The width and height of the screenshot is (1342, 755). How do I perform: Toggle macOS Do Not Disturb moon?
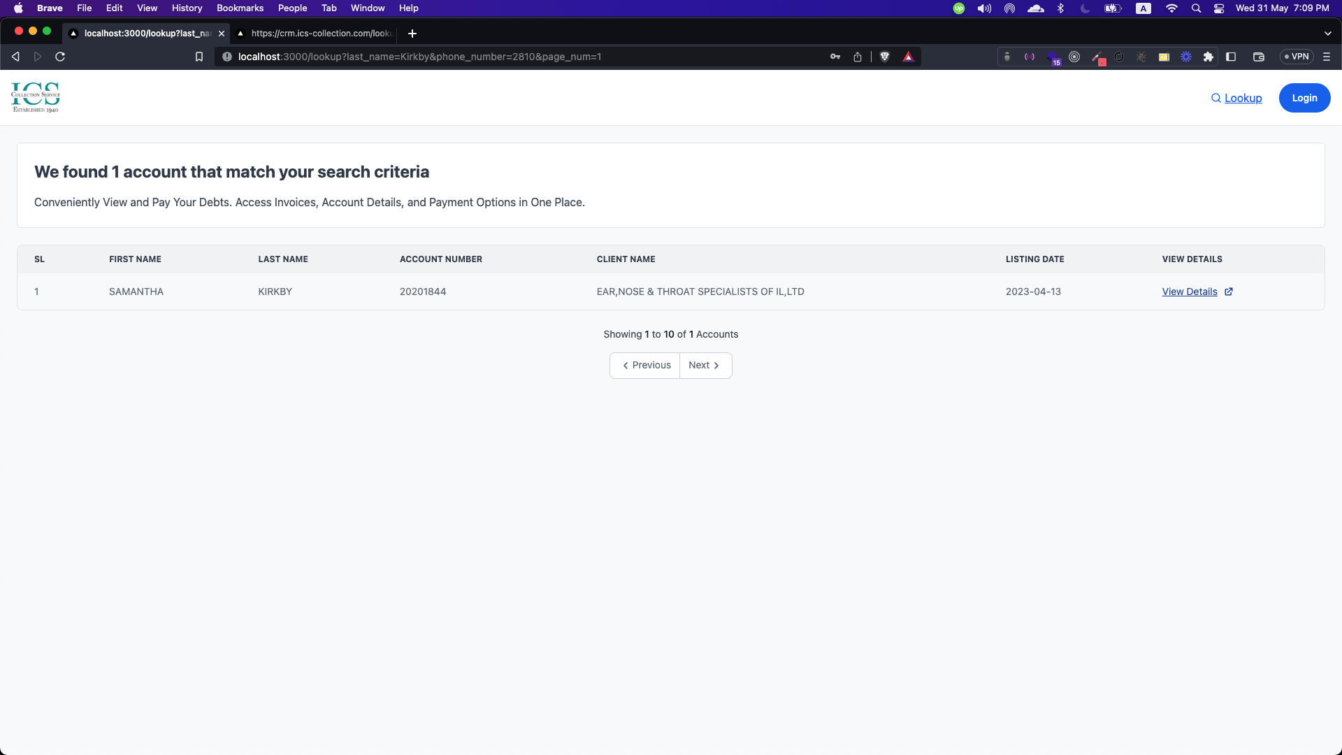(x=1085, y=8)
